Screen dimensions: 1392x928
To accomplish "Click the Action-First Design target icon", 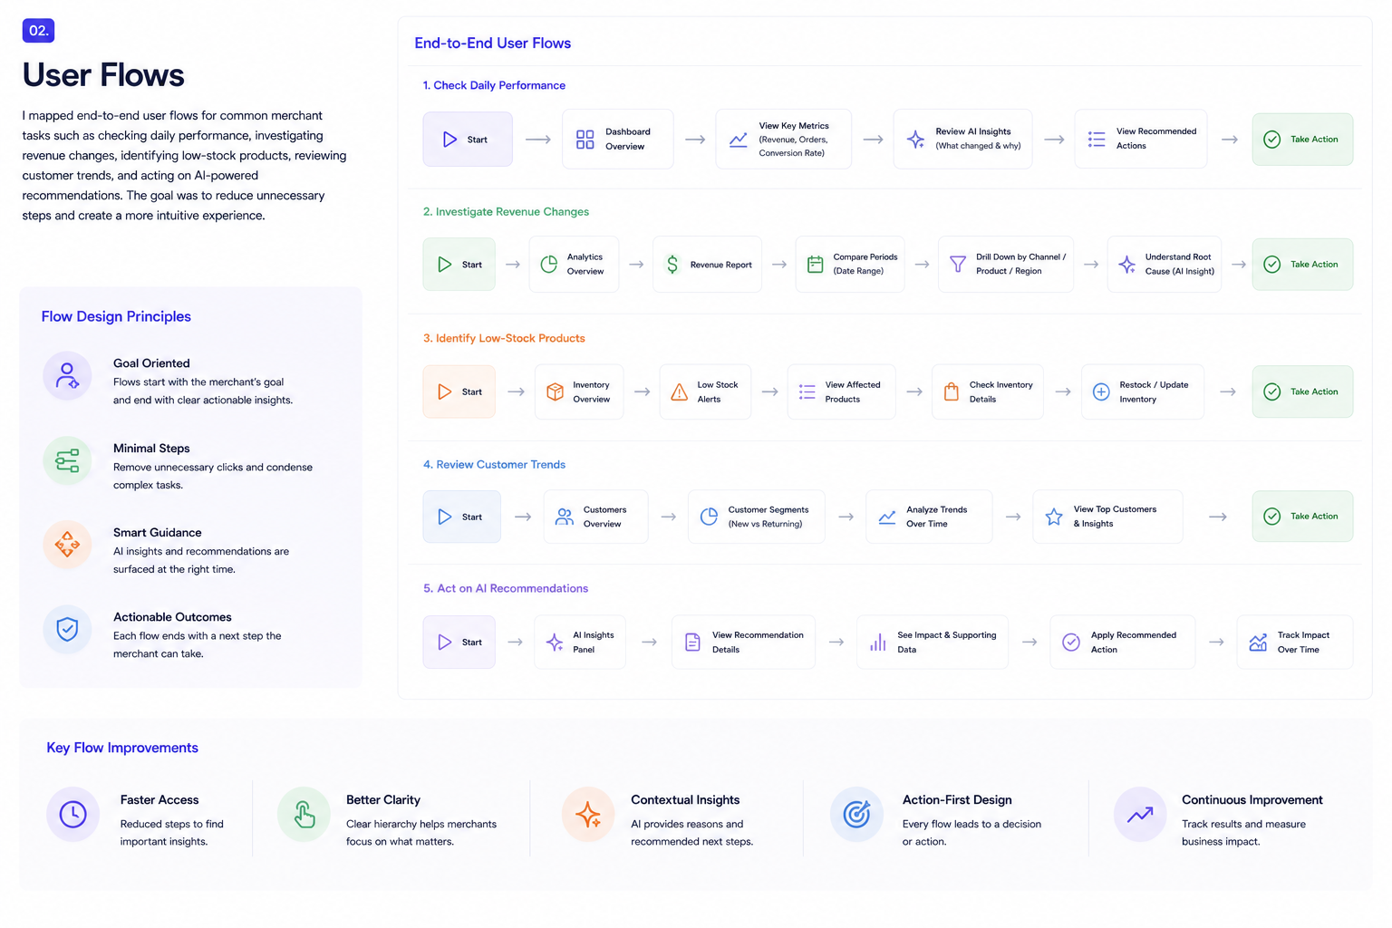I will (856, 814).
